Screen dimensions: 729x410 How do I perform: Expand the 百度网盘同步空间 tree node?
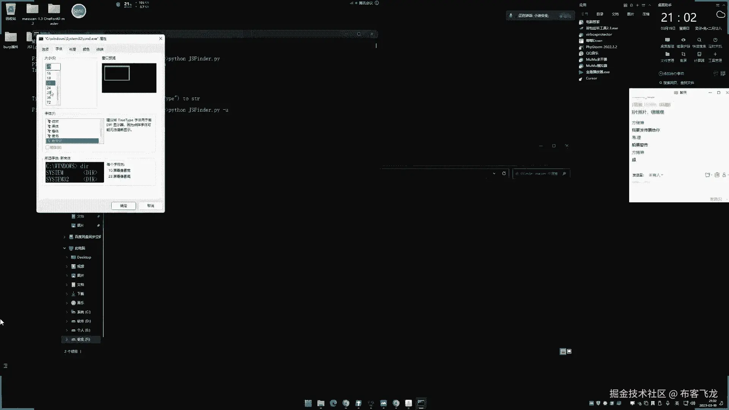click(x=65, y=237)
